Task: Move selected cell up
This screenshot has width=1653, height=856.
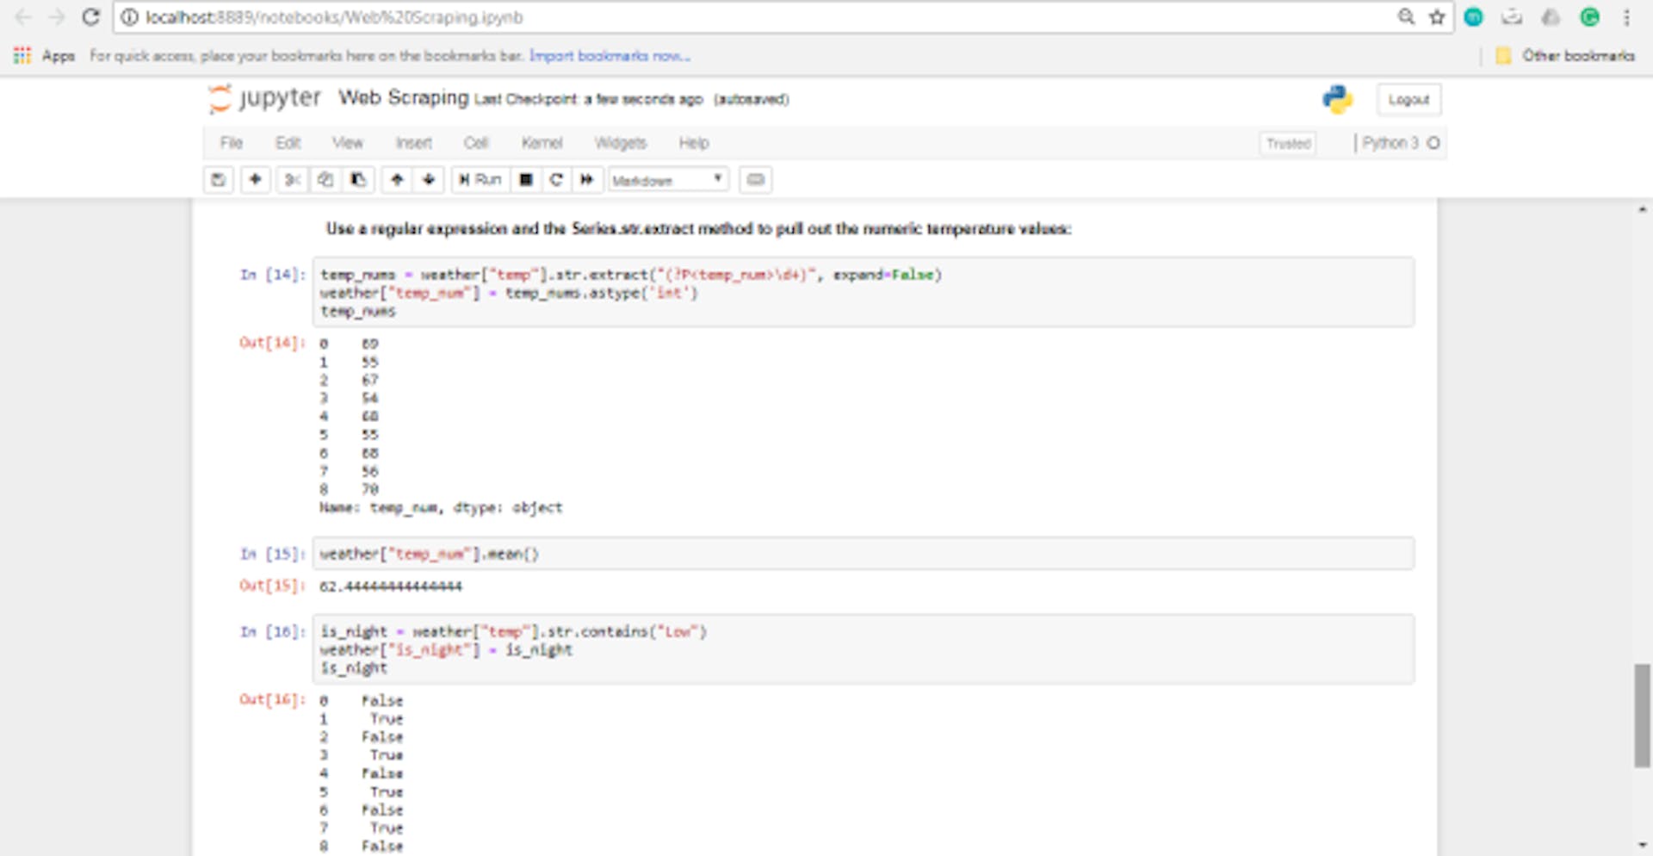Action: coord(397,180)
